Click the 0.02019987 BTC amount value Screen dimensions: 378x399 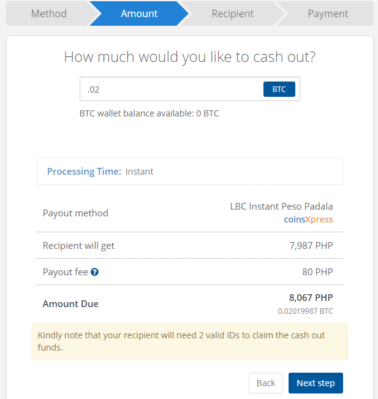pos(305,311)
